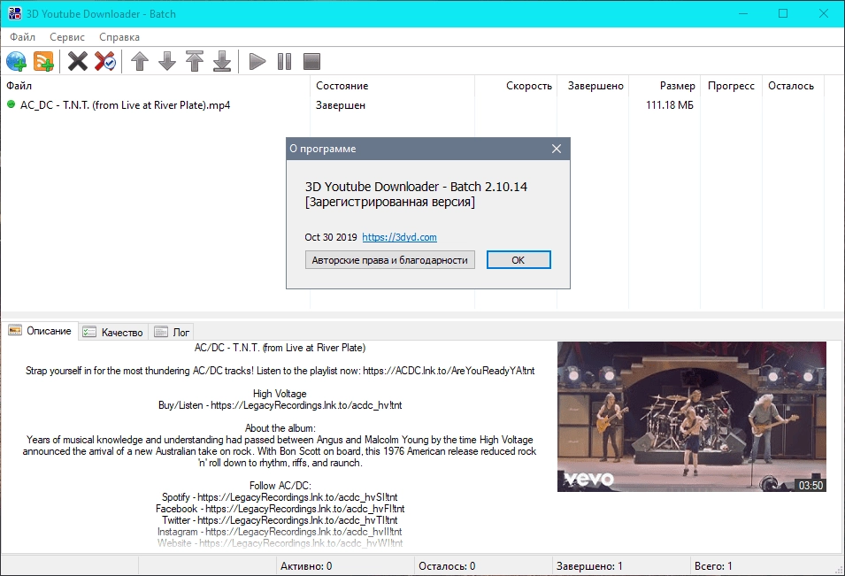
Task: Switch to the Качество tab
Action: (113, 333)
